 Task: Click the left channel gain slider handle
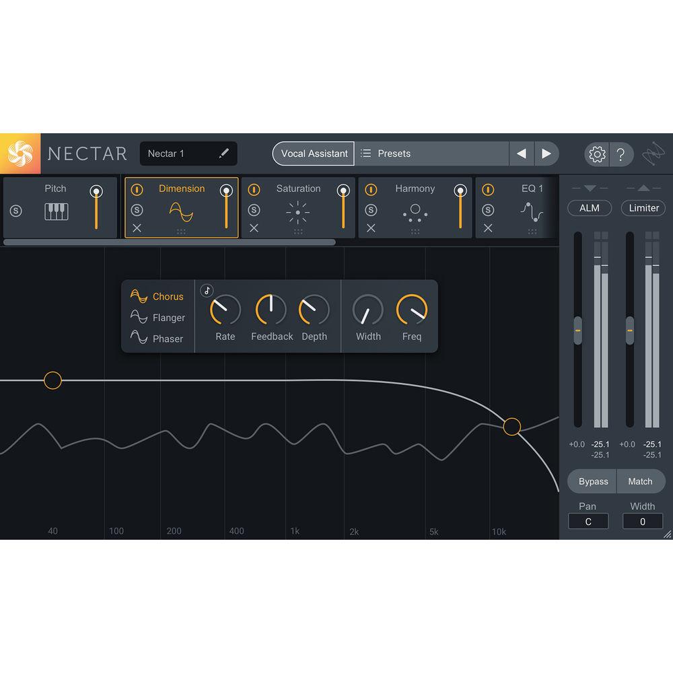(579, 330)
